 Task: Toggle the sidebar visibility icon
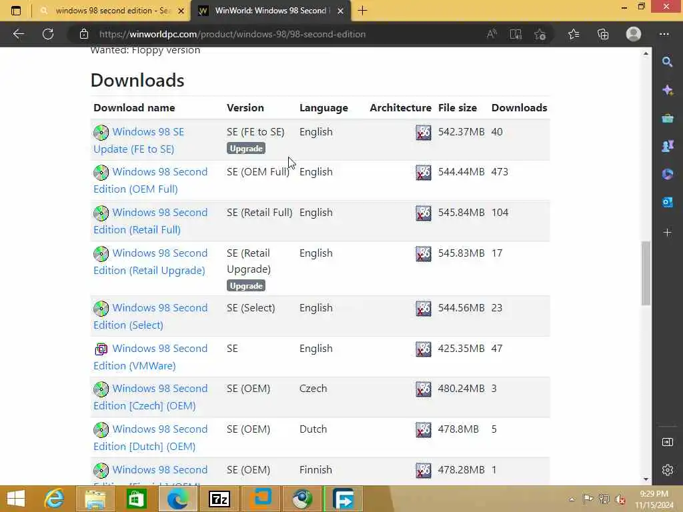click(667, 443)
